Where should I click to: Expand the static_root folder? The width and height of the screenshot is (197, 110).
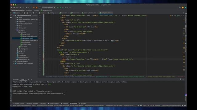click(15, 28)
